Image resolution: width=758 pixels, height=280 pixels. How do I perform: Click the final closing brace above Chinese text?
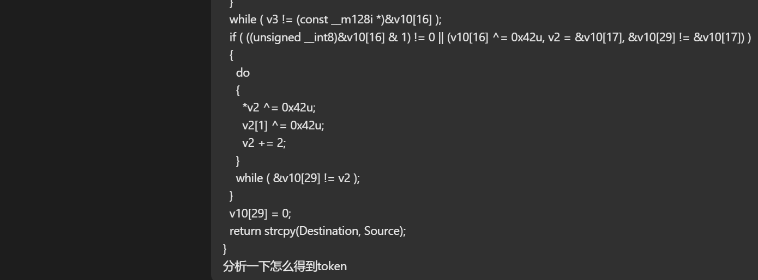tap(225, 248)
